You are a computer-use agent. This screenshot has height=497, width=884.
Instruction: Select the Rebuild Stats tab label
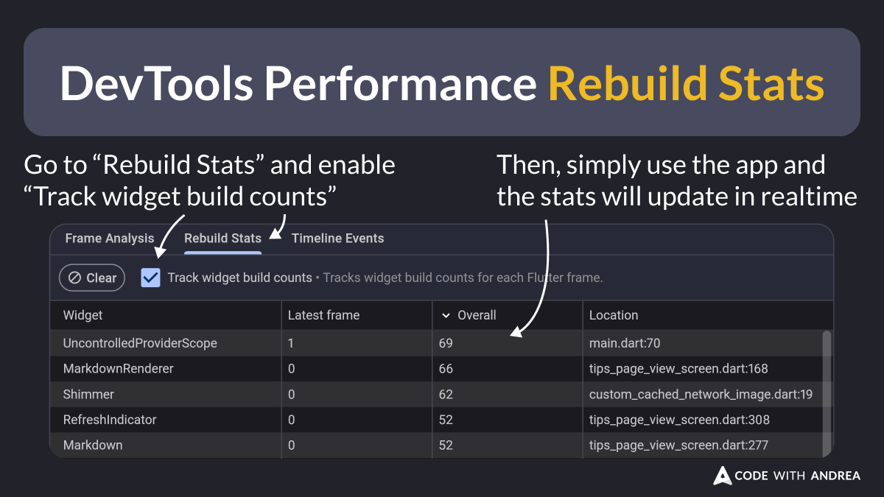(x=222, y=238)
